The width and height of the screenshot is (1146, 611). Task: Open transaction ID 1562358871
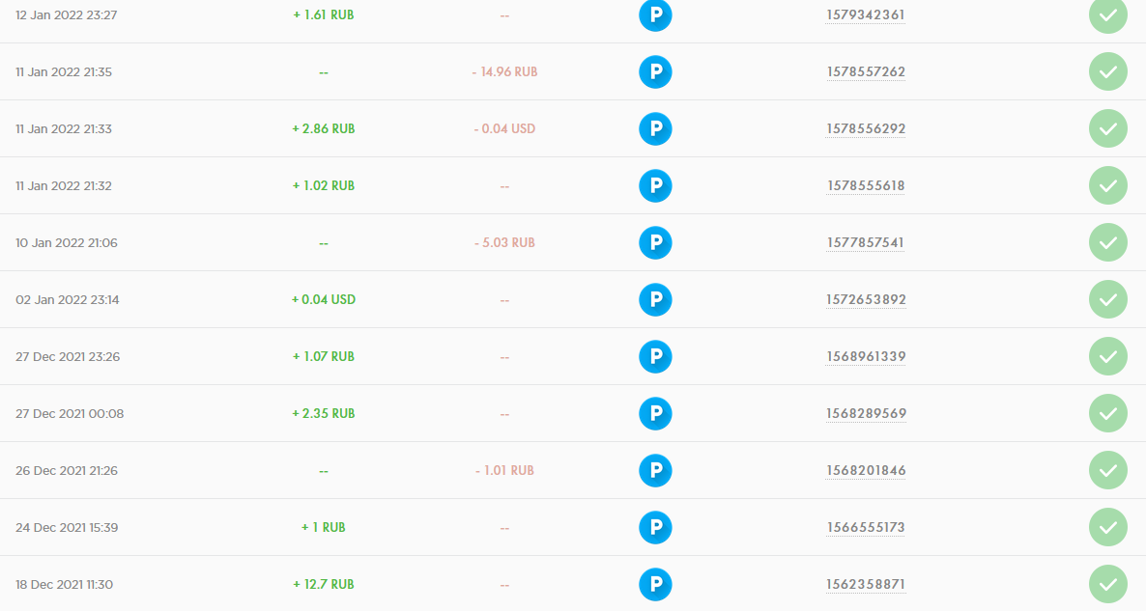(866, 584)
